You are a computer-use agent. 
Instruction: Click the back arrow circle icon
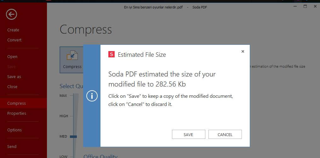tap(11, 14)
